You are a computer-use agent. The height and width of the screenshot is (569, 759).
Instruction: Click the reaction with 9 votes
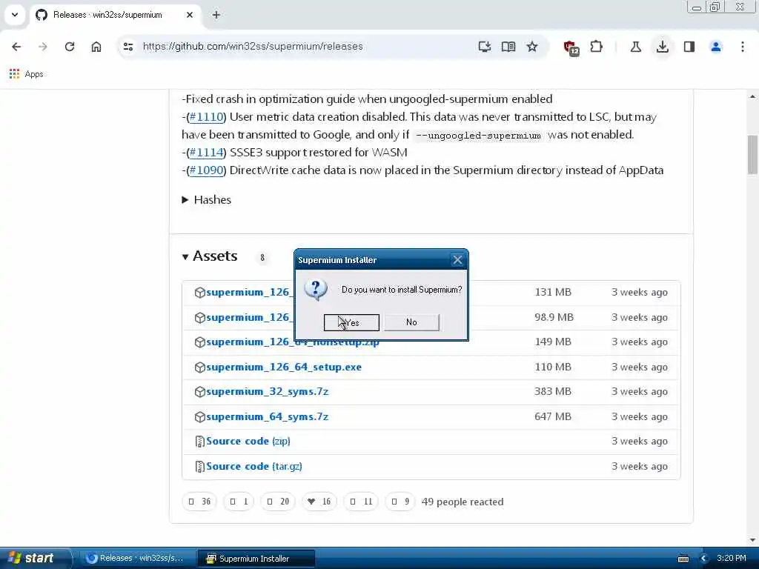(x=400, y=502)
